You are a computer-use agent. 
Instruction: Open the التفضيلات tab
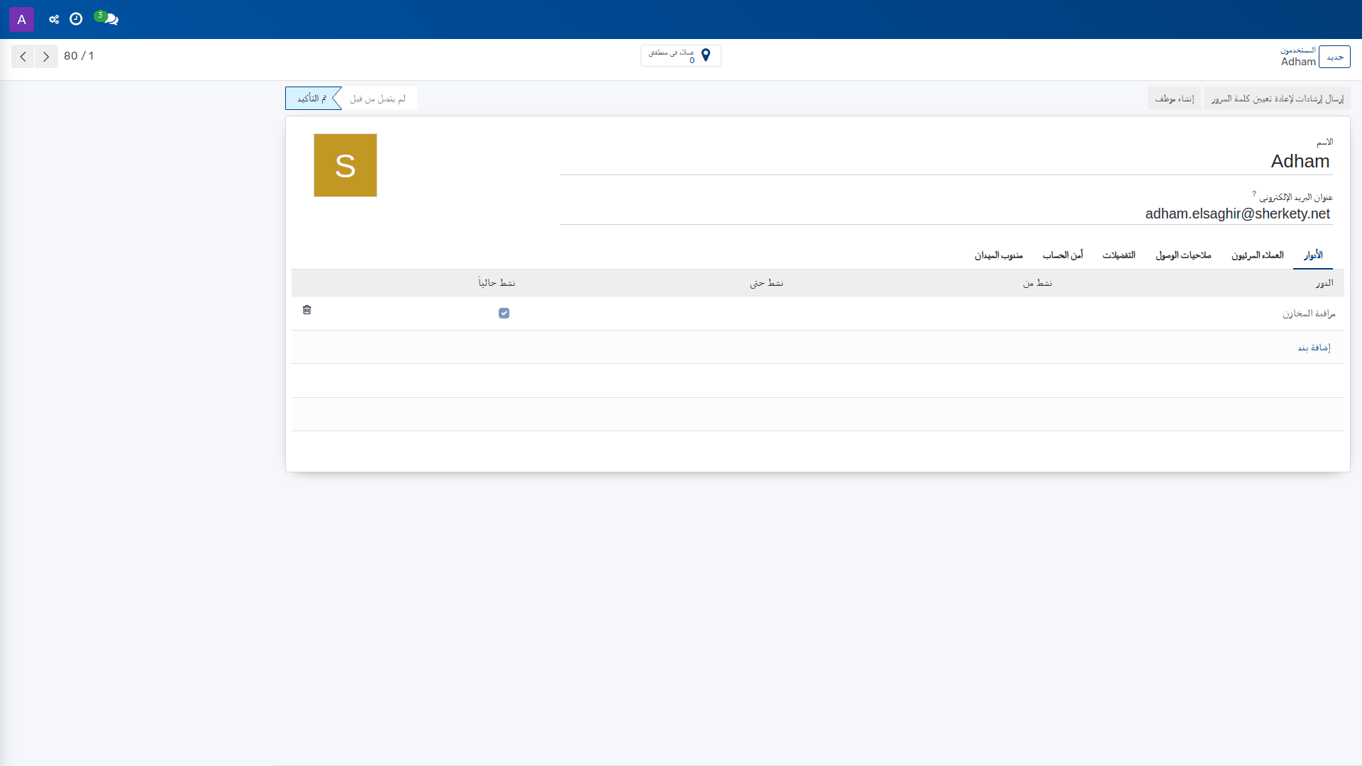(1119, 255)
